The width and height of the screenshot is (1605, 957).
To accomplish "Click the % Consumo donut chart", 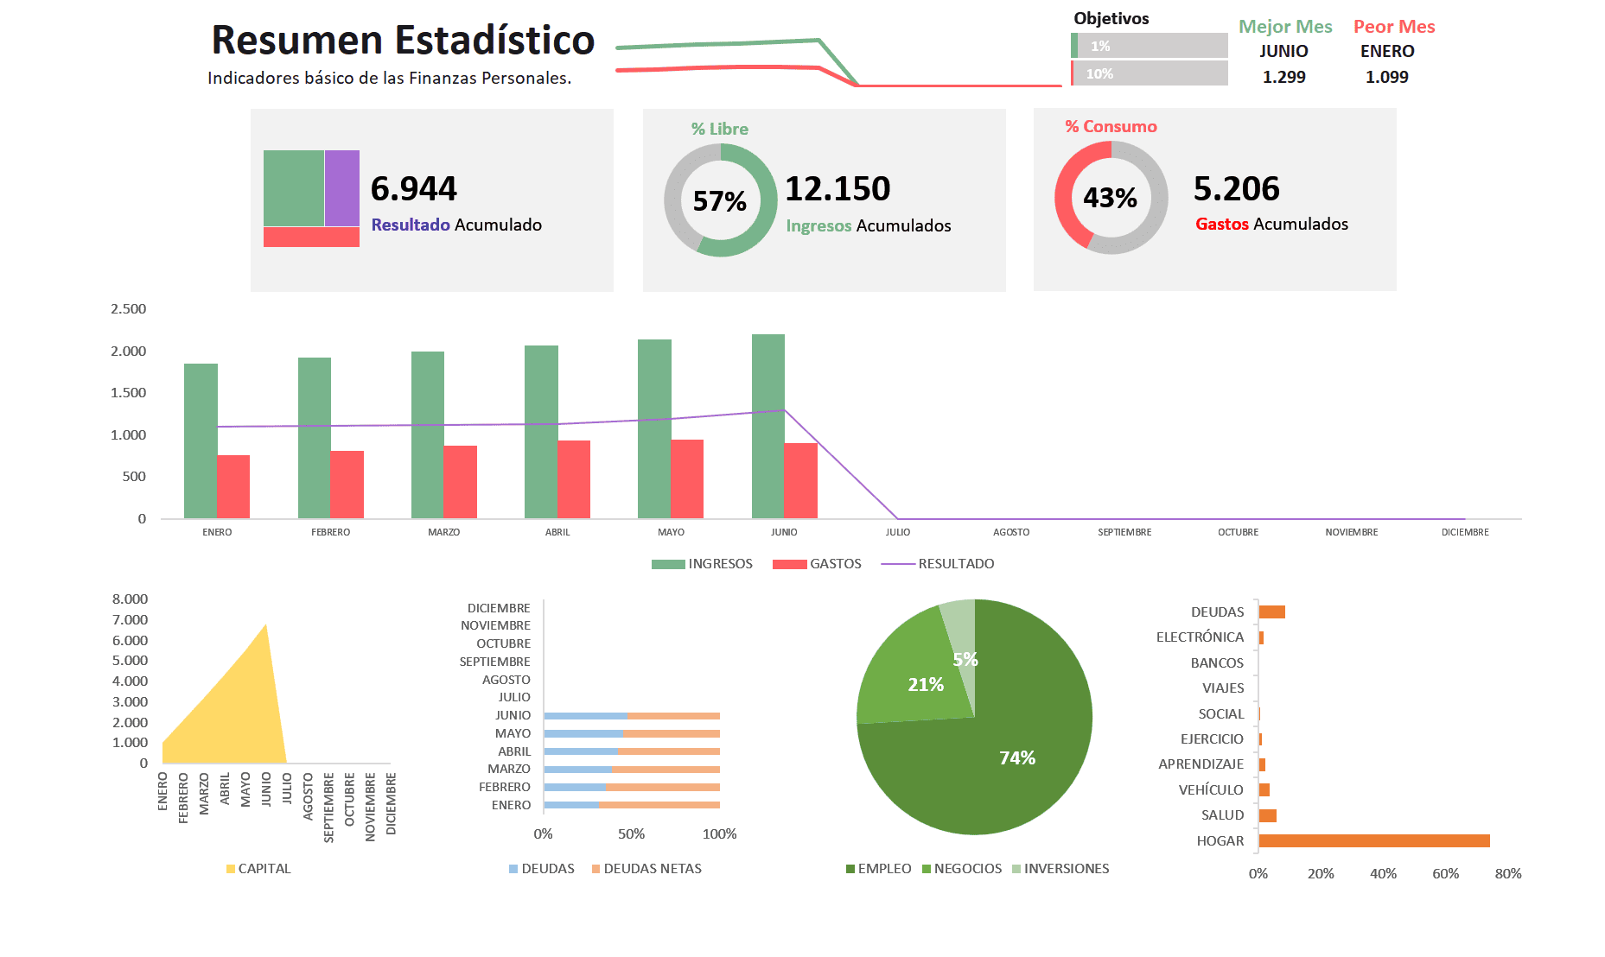I will [x=1111, y=198].
